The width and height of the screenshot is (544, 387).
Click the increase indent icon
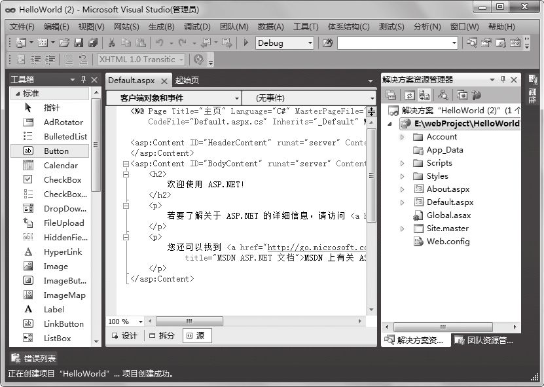[50, 60]
